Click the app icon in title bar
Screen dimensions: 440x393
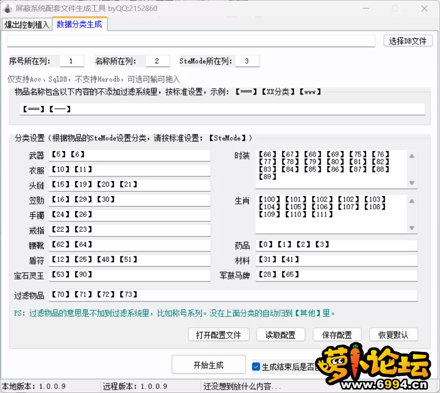(8, 9)
